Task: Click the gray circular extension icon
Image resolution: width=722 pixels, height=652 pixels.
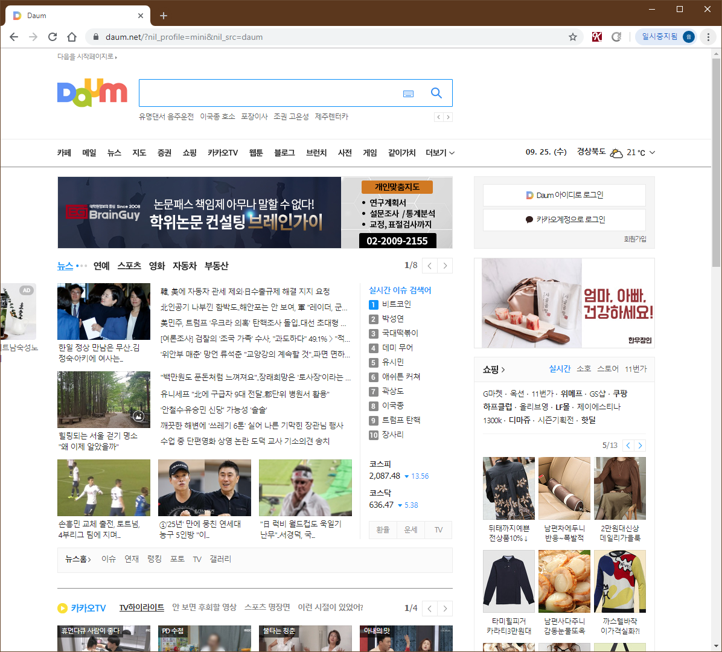Action: 616,37
